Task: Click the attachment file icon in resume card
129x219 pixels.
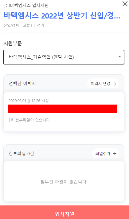Action: pos(11,120)
